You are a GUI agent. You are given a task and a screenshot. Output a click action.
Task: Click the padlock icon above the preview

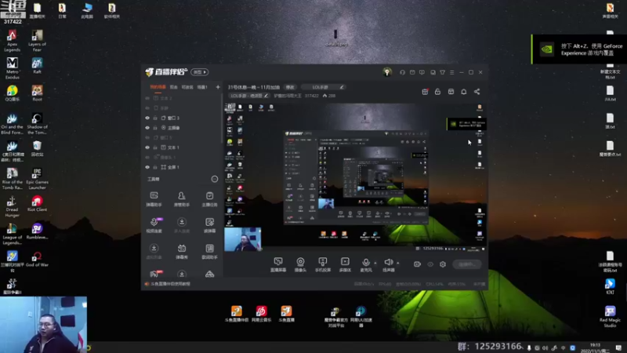click(437, 92)
